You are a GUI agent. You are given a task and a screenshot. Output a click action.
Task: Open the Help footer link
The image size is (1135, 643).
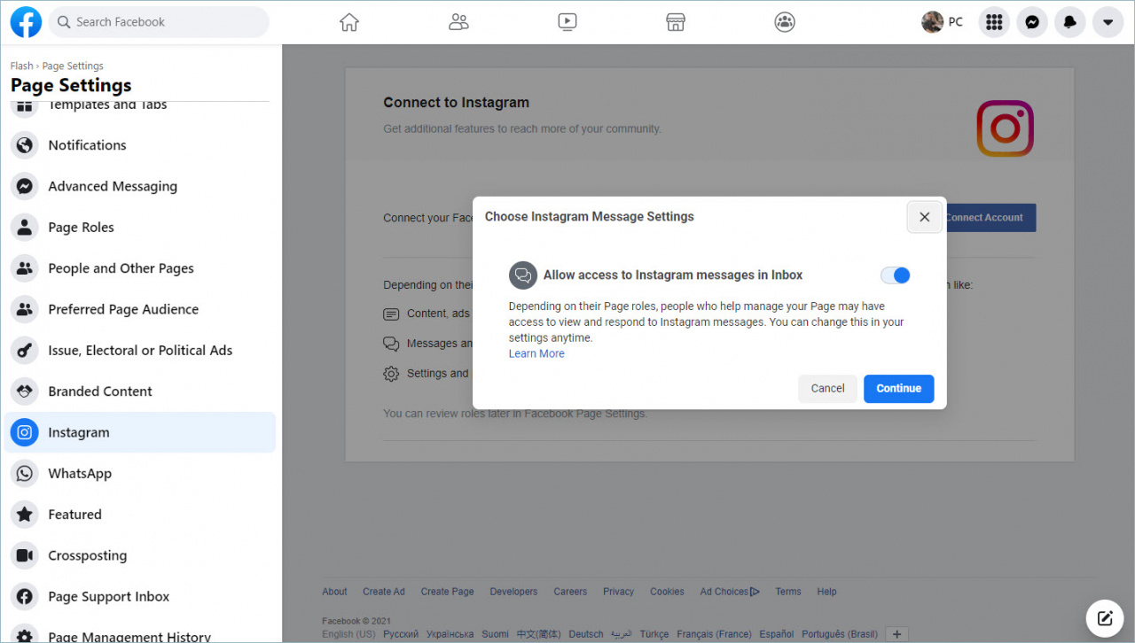pos(826,592)
